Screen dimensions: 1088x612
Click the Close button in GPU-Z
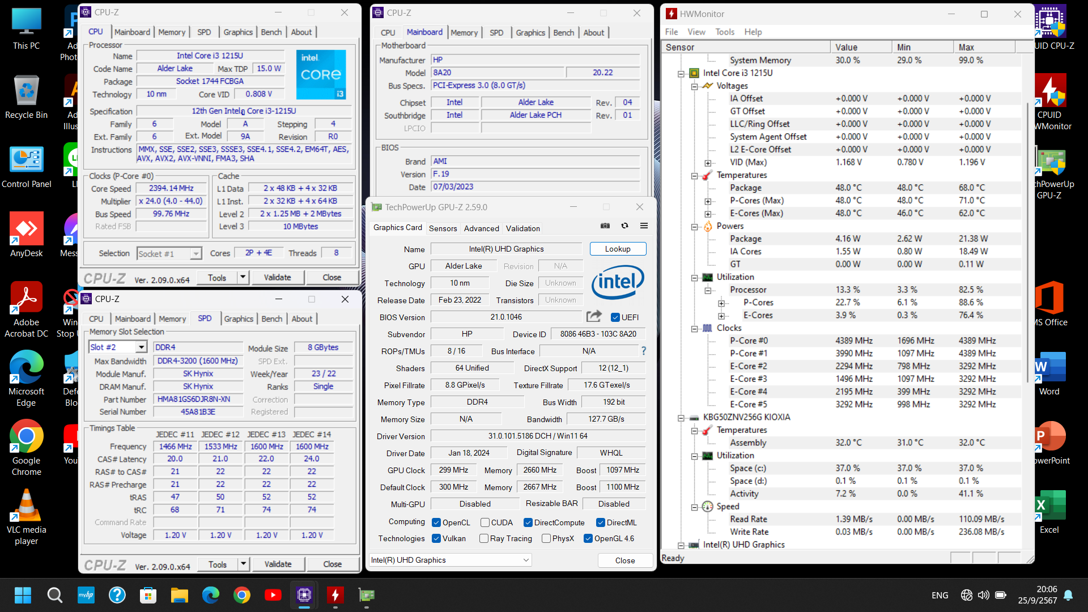625,560
